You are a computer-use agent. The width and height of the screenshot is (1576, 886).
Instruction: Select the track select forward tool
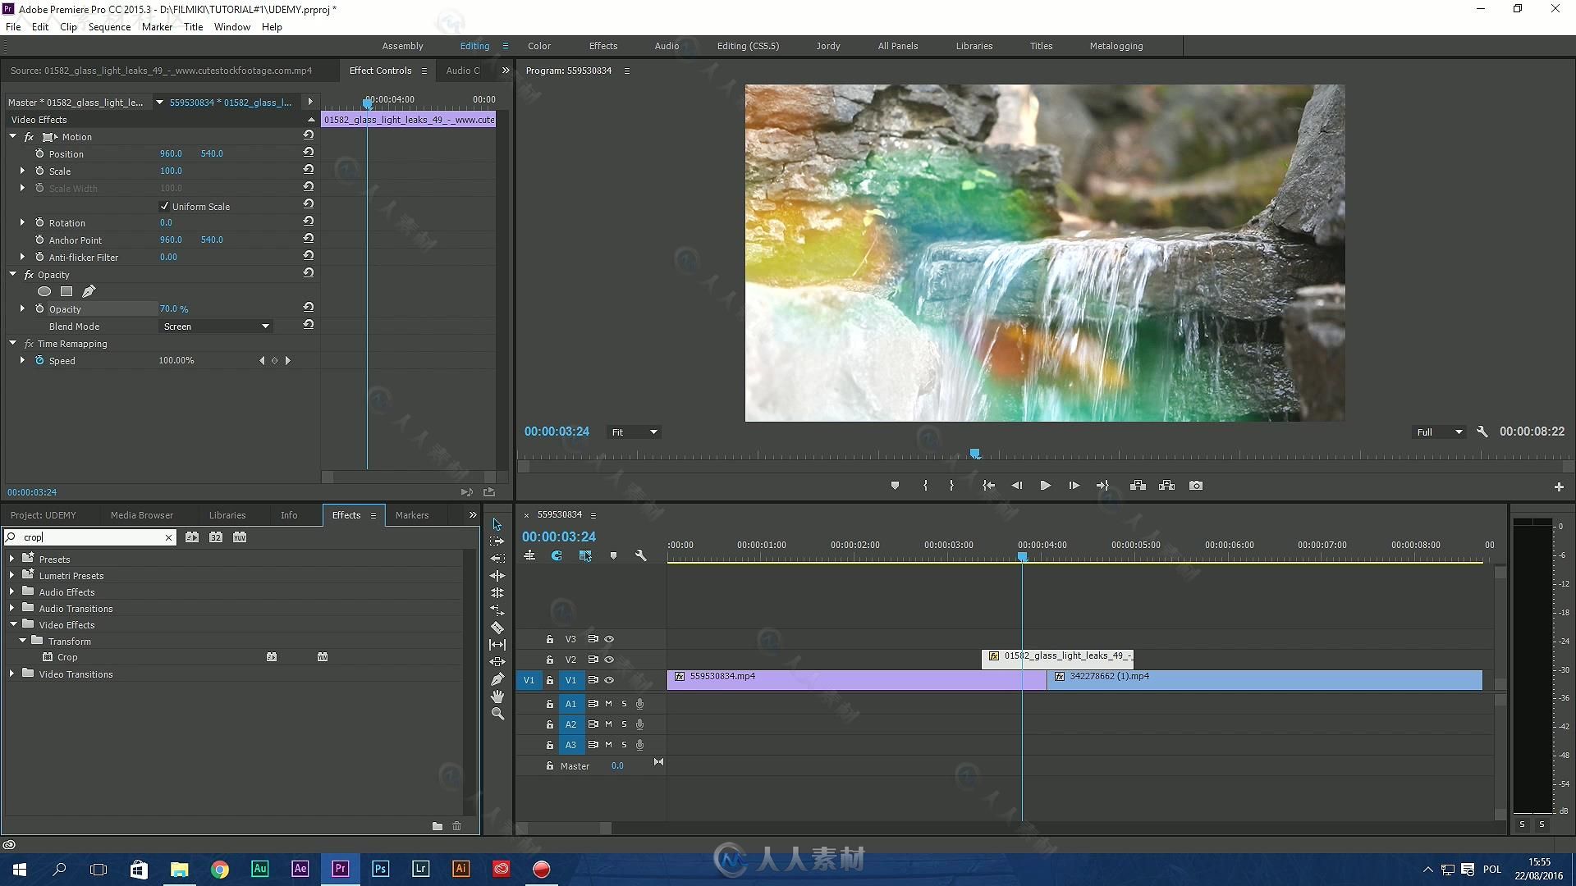pos(497,540)
